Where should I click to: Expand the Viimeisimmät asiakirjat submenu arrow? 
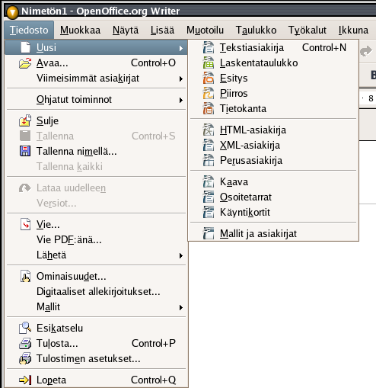(x=181, y=79)
